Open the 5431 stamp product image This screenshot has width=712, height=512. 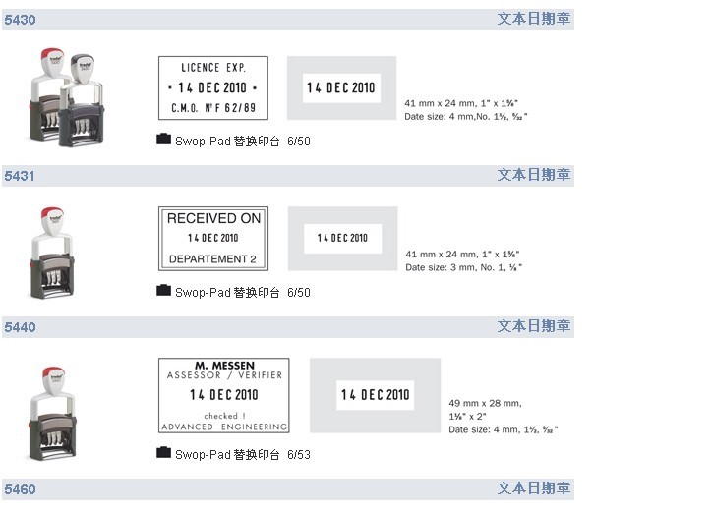point(52,253)
